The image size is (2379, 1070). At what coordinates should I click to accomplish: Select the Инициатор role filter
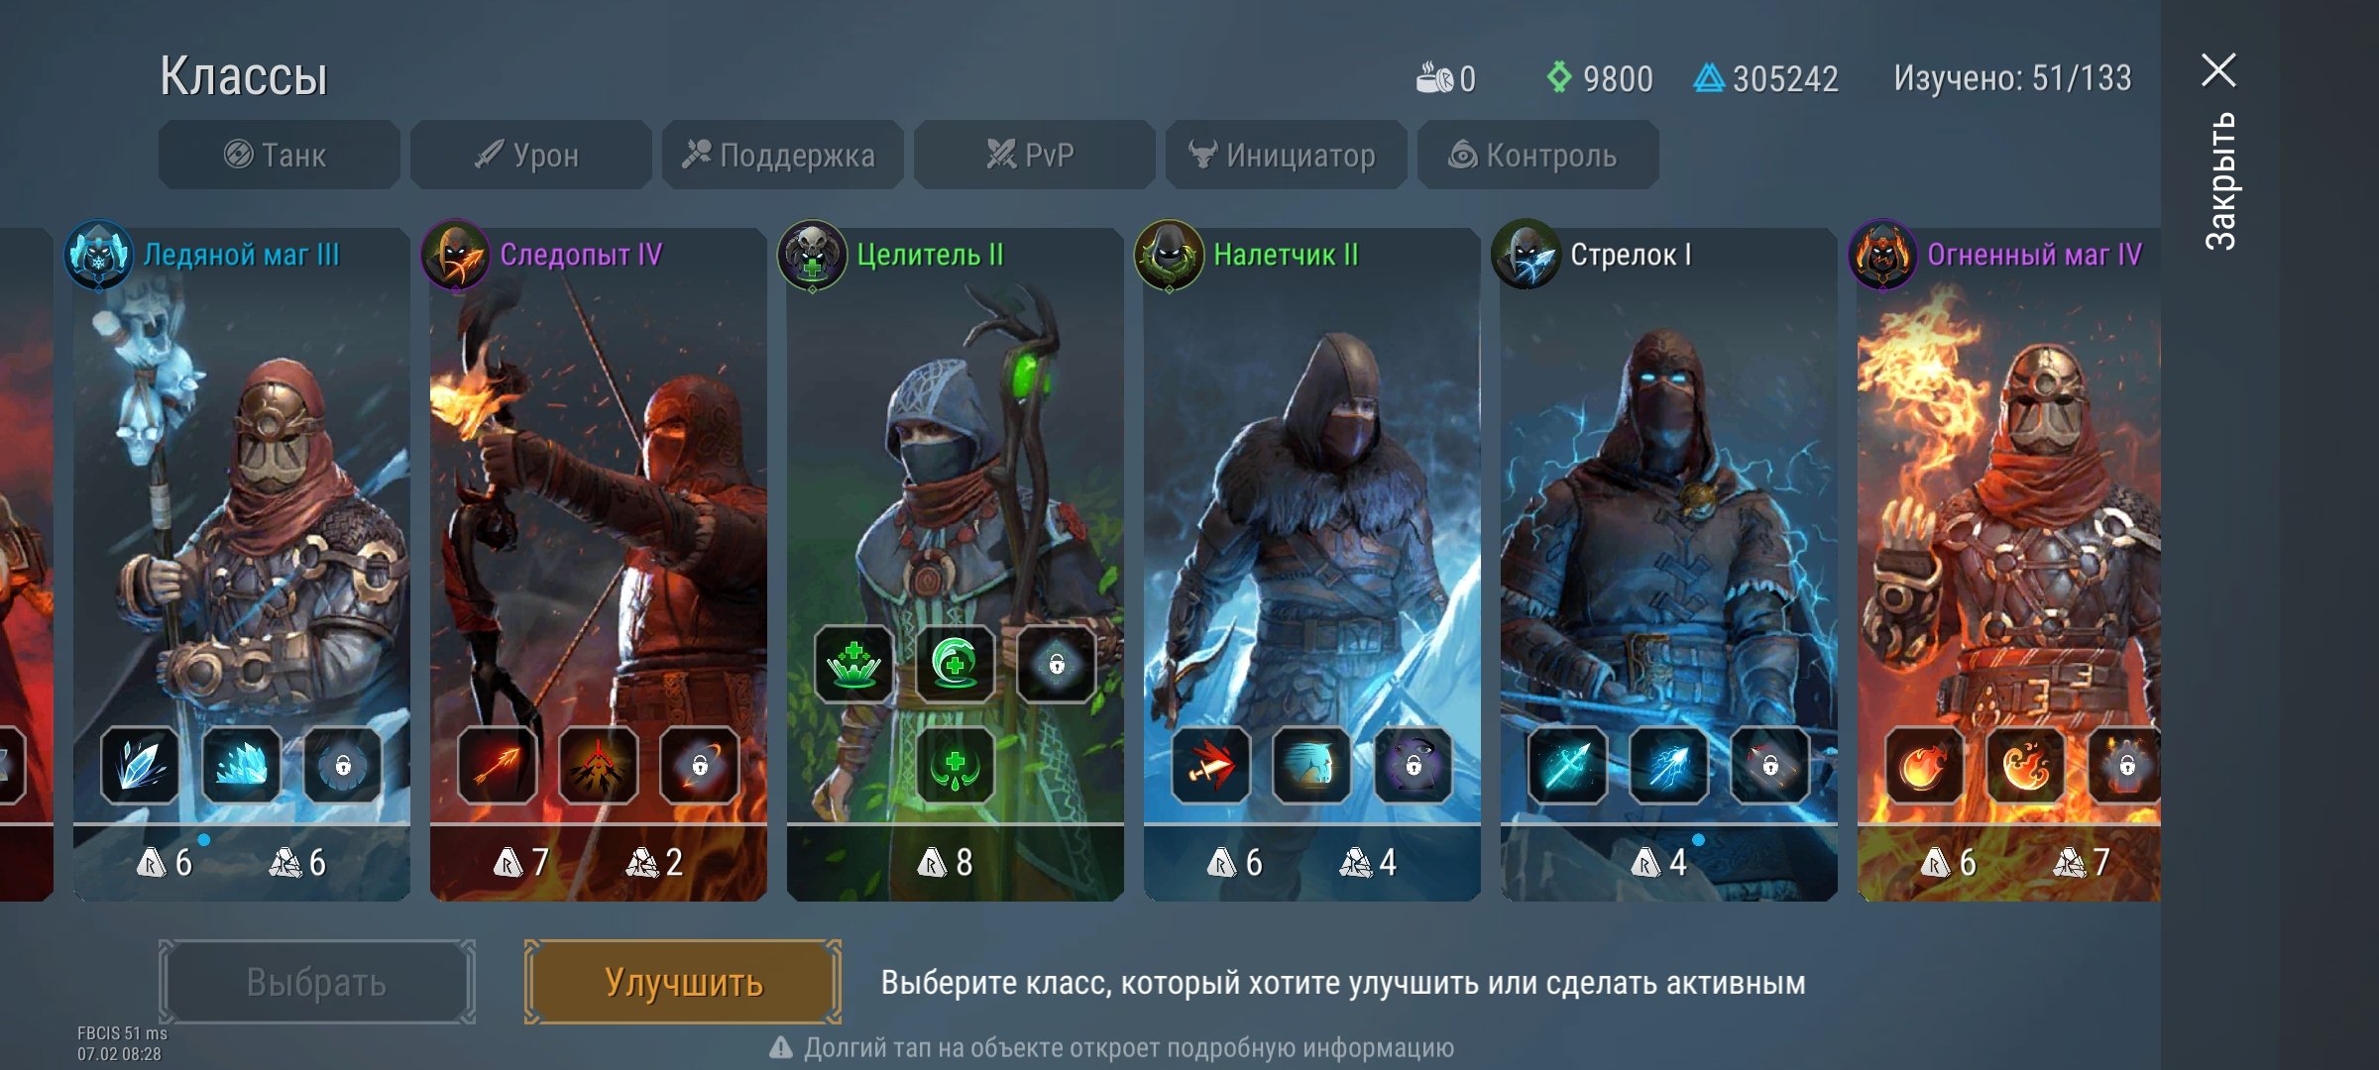coord(1286,155)
